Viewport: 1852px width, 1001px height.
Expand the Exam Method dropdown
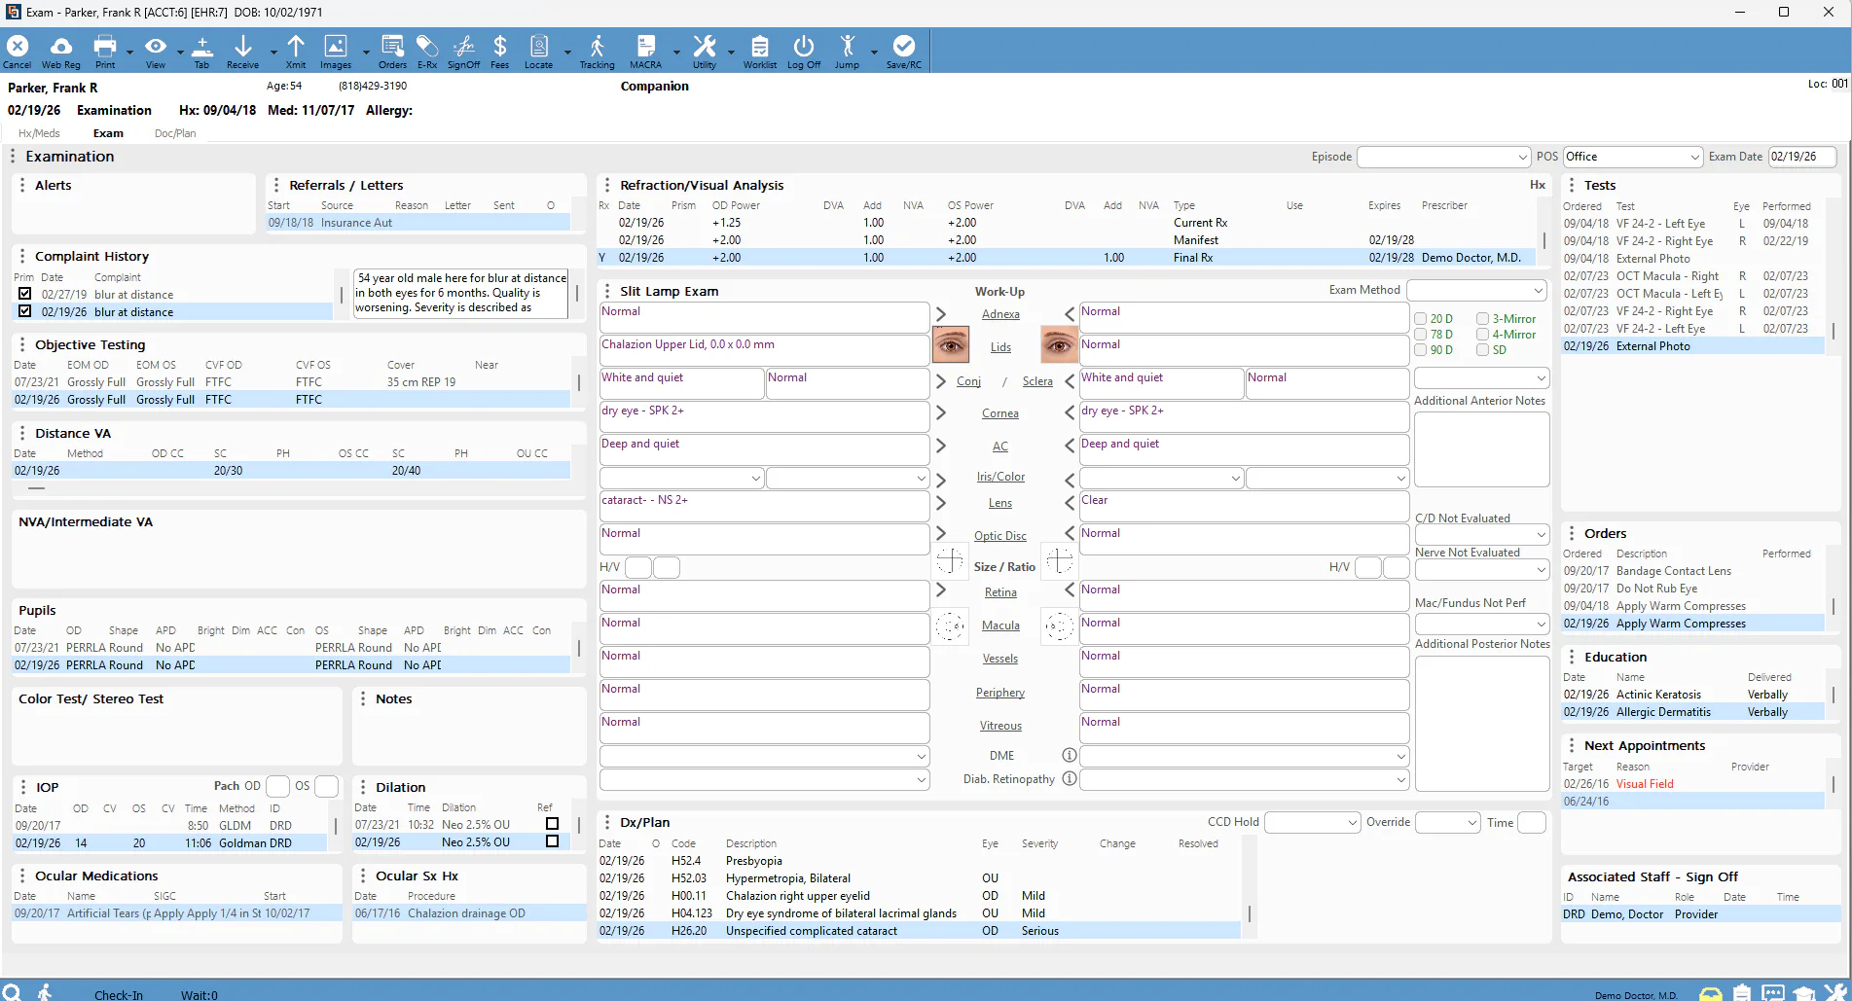(x=1477, y=291)
